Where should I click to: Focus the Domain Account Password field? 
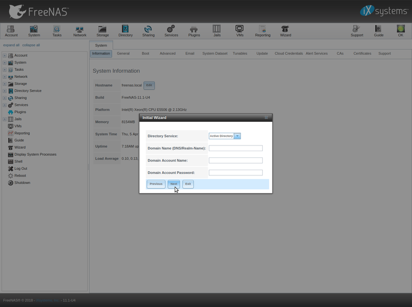pyautogui.click(x=235, y=173)
